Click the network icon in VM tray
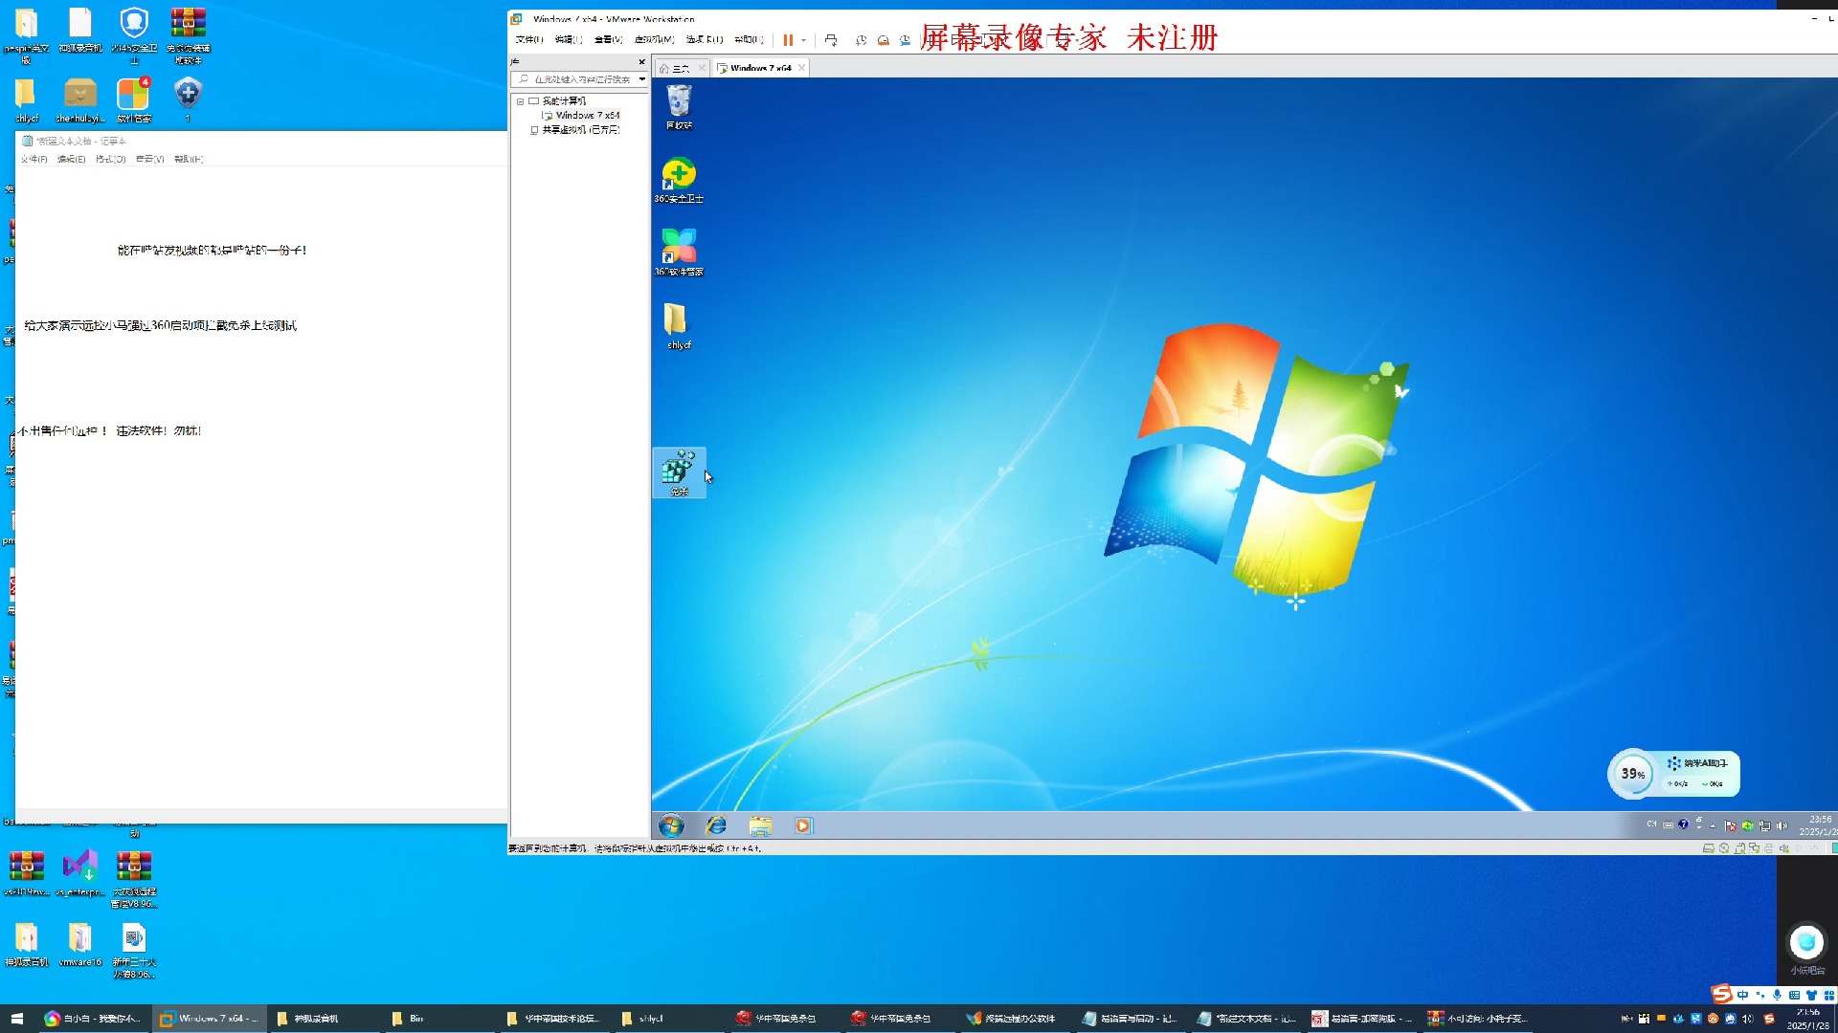The height and width of the screenshot is (1033, 1838). click(1764, 825)
